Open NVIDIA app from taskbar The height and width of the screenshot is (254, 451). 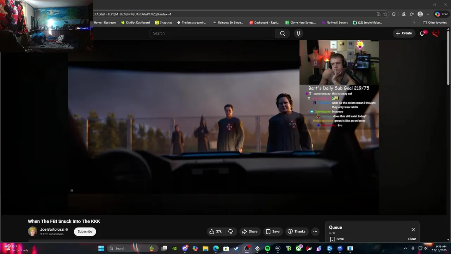174,248
